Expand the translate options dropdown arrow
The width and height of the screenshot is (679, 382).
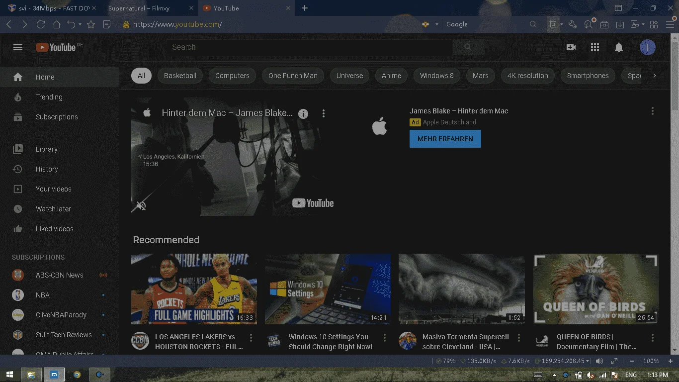click(643, 24)
